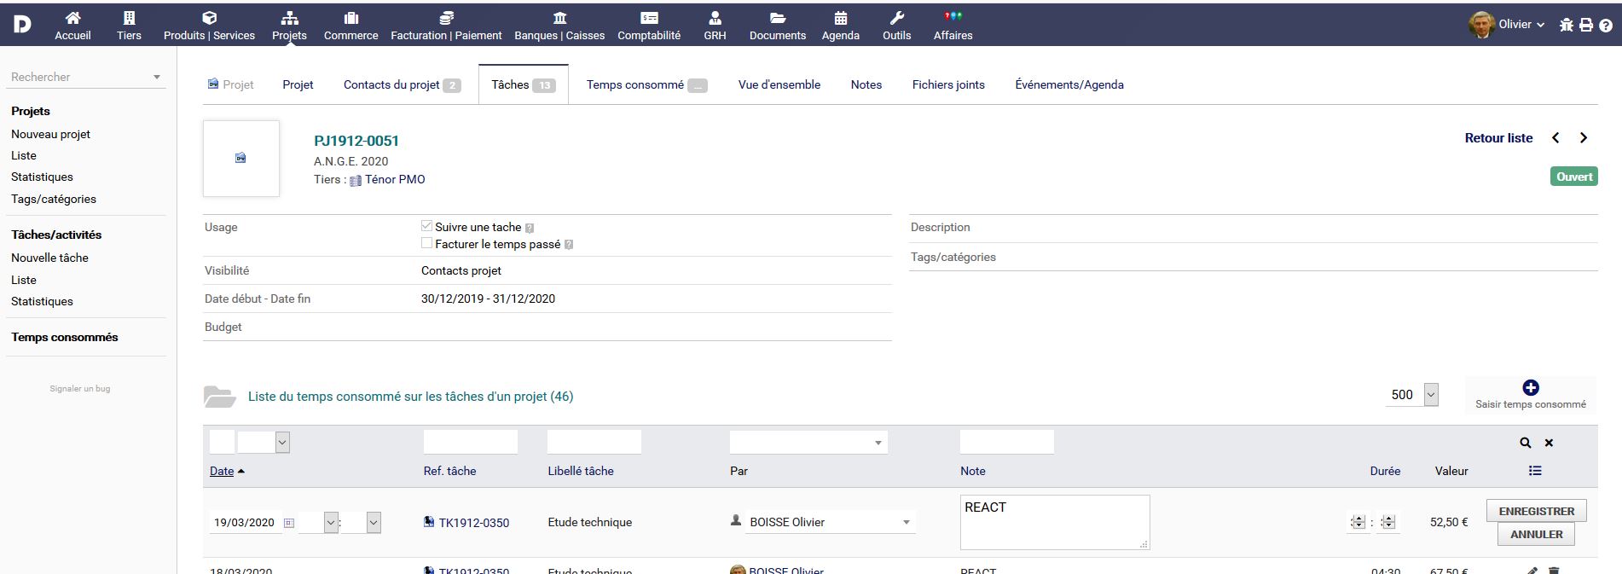The width and height of the screenshot is (1622, 574).
Task: Click Signaler un bug link
Action: [x=79, y=388]
